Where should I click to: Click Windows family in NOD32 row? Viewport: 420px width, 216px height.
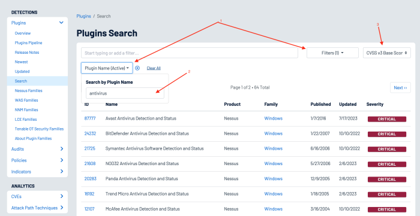coord(273,163)
